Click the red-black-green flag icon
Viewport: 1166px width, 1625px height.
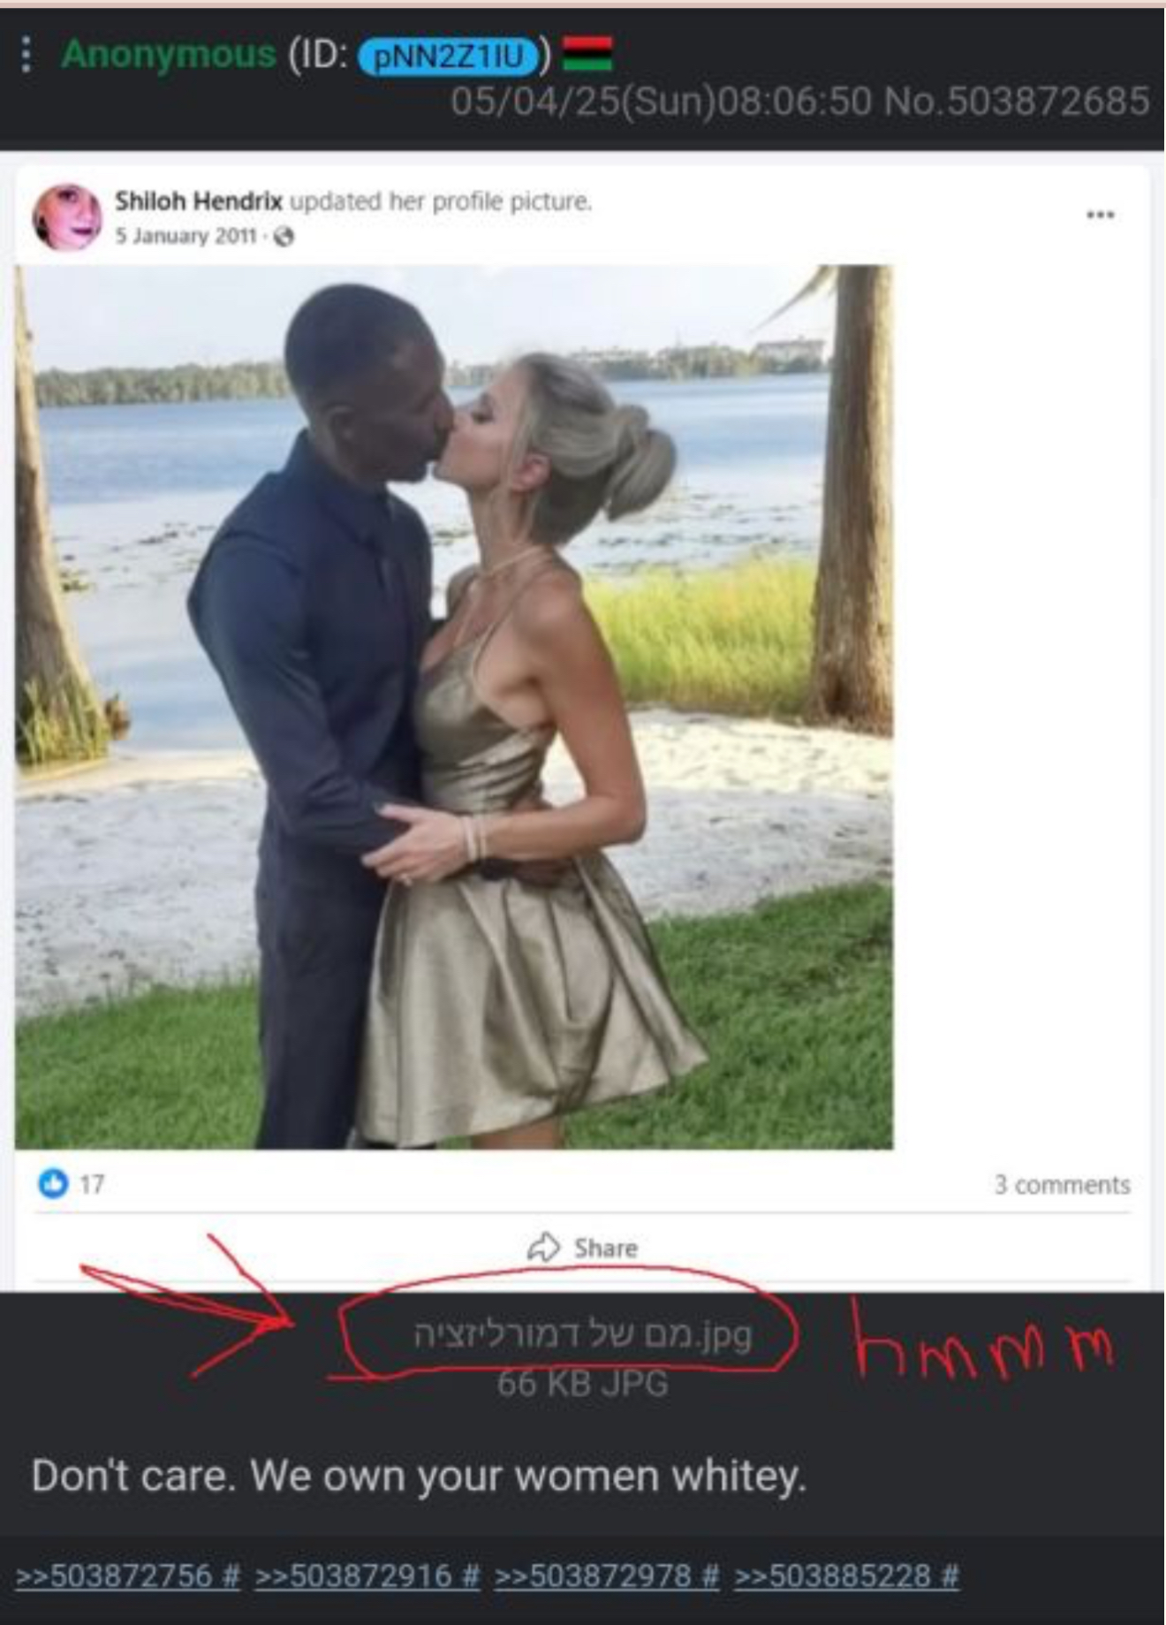tap(587, 53)
